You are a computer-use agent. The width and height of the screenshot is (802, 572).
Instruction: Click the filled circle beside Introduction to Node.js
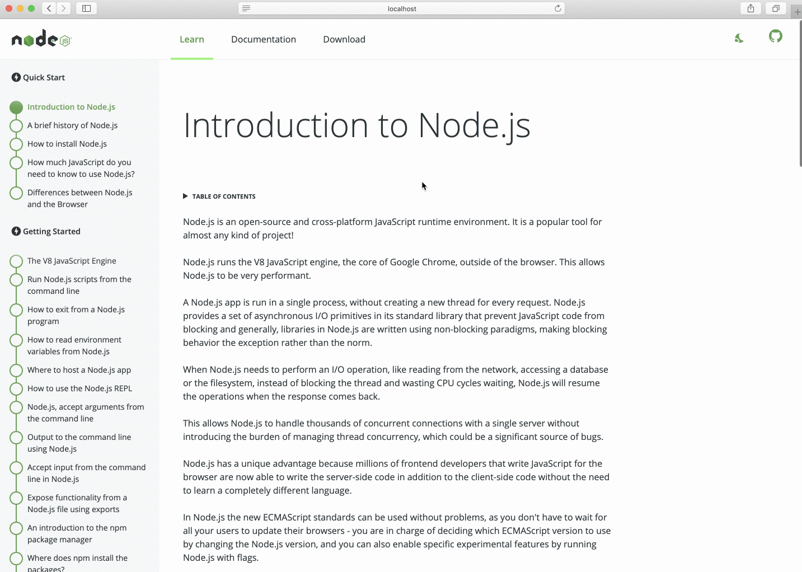(x=16, y=107)
